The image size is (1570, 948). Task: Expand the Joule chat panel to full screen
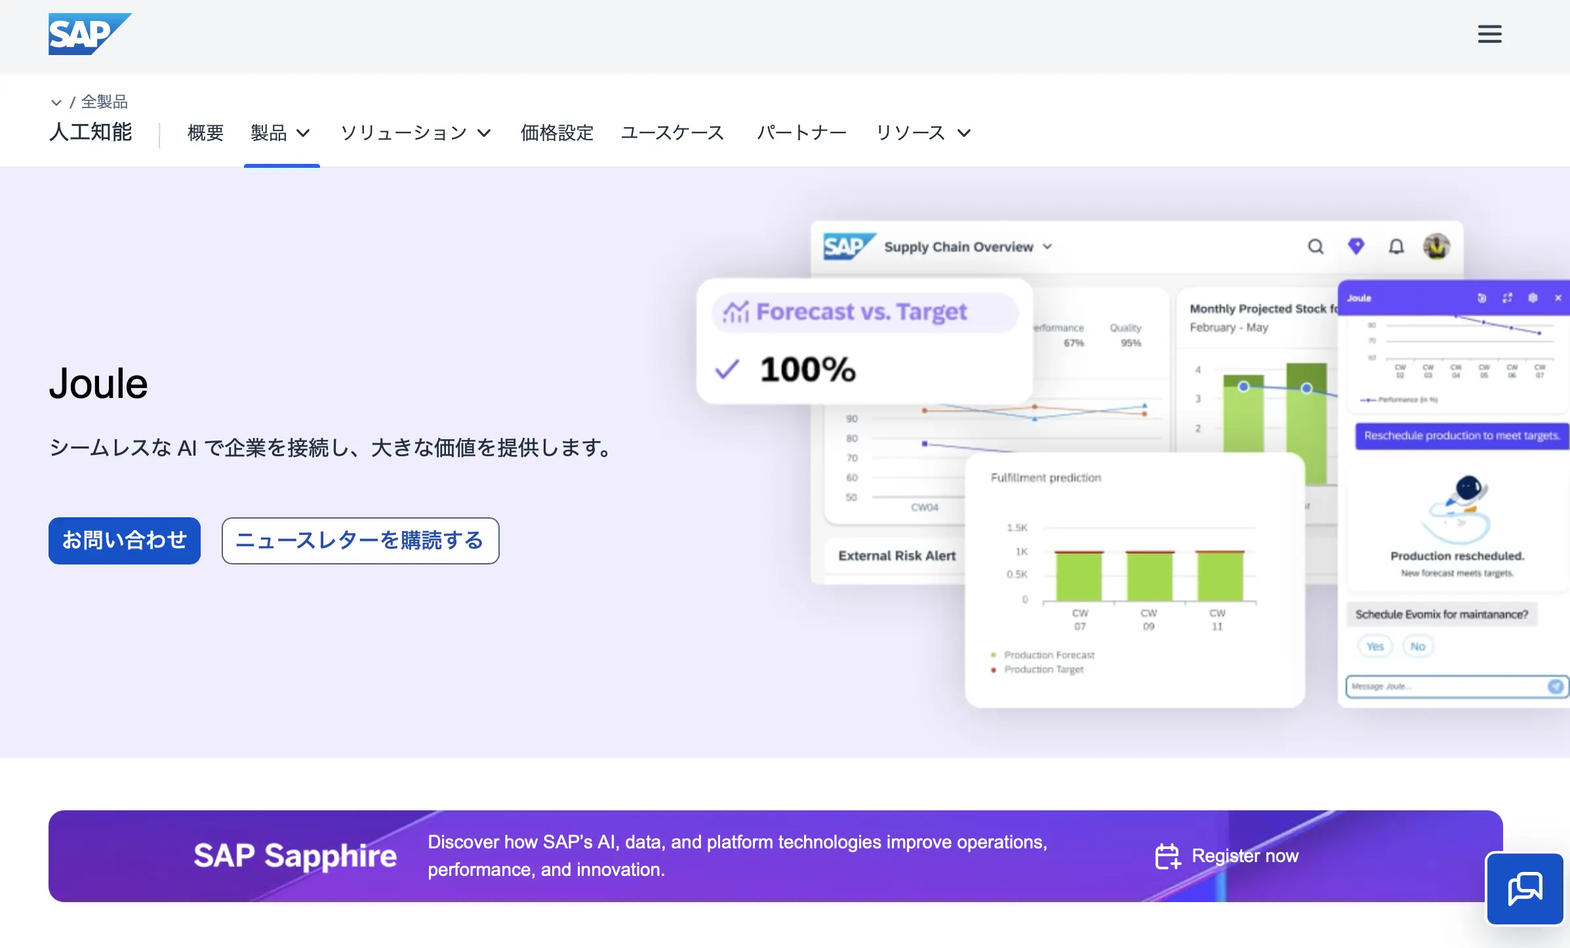[1508, 298]
